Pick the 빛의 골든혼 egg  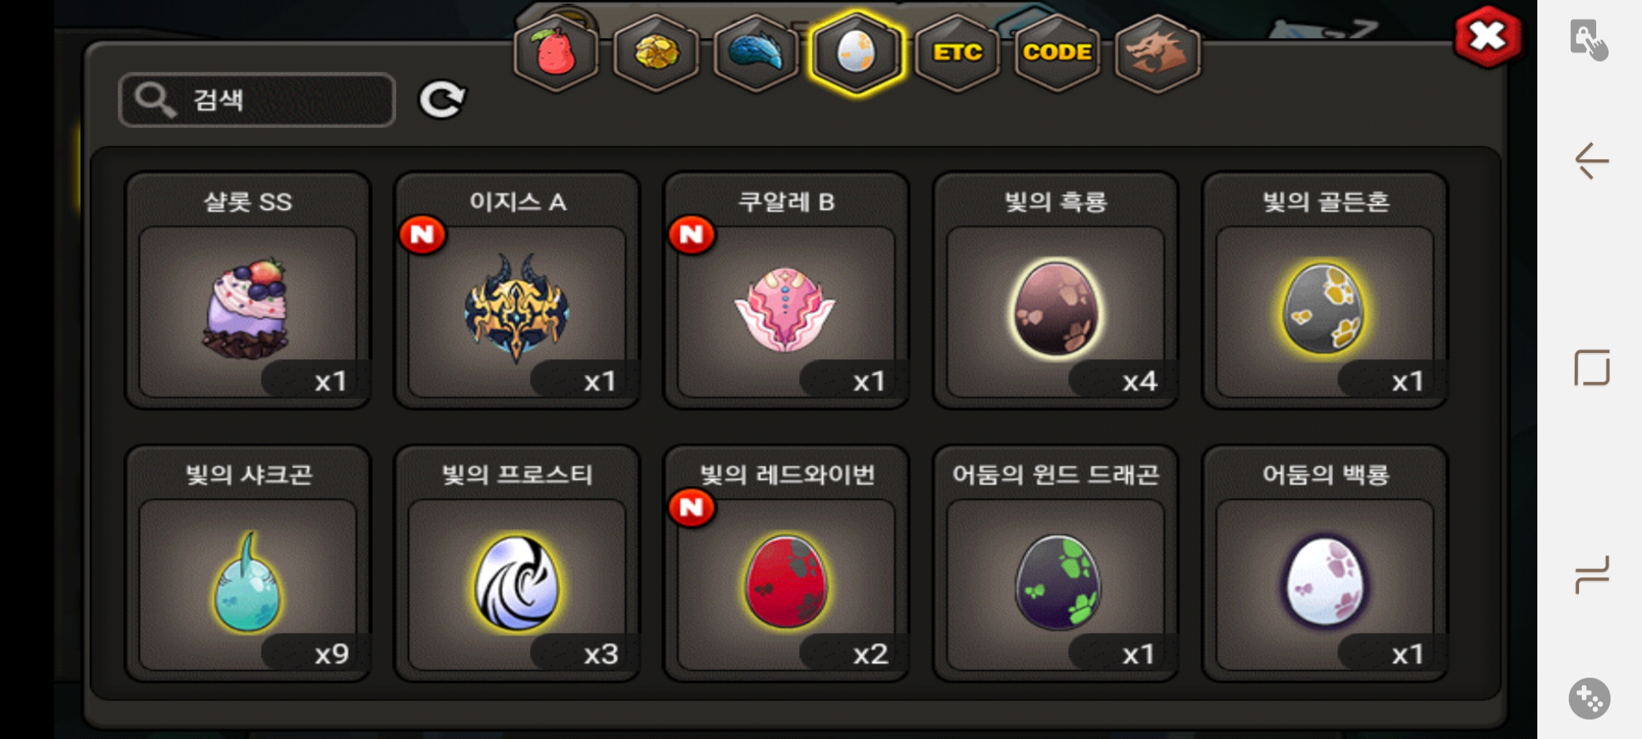(x=1325, y=290)
